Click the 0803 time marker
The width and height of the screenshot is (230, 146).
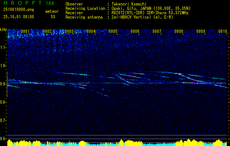pyautogui.click(x=69, y=31)
